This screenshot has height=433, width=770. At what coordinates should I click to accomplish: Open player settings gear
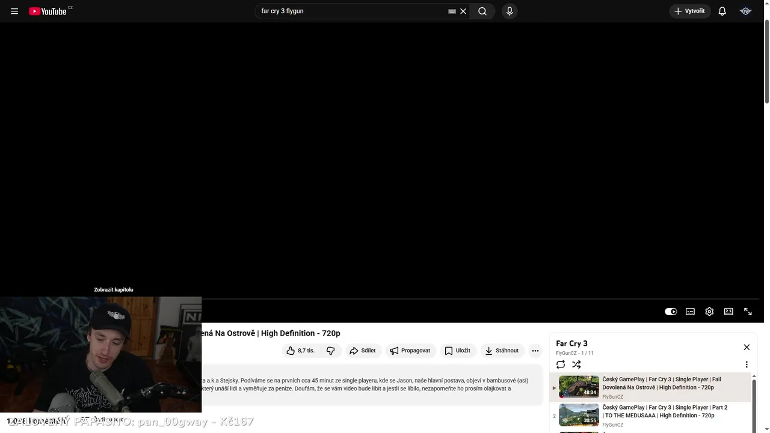click(709, 312)
